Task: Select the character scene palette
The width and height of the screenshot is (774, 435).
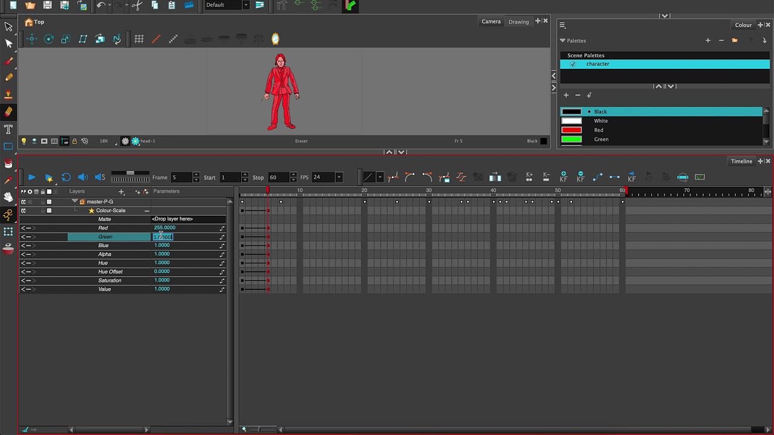Action: click(x=665, y=64)
